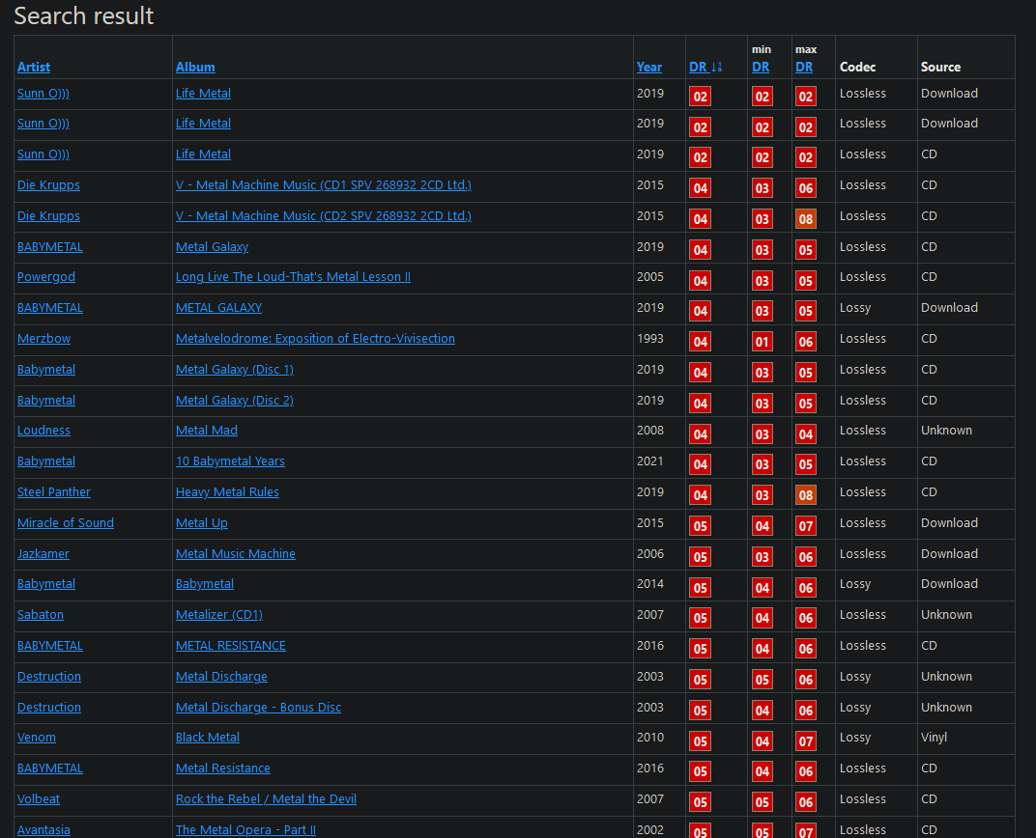Select year 2005 in Powergod row
The width and height of the screenshot is (1036, 838).
click(x=650, y=276)
